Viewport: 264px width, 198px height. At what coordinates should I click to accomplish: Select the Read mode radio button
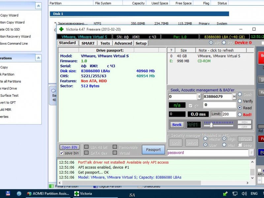(240, 108)
